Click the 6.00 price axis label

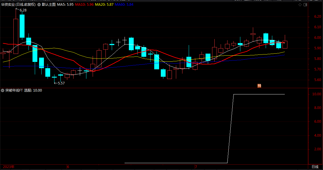pos(318,38)
